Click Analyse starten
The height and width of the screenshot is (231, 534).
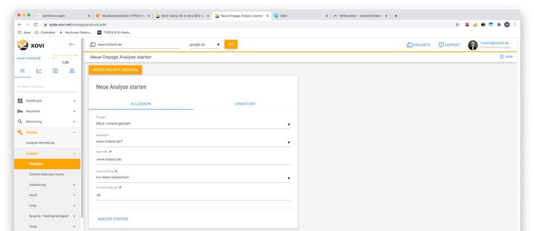point(113,219)
